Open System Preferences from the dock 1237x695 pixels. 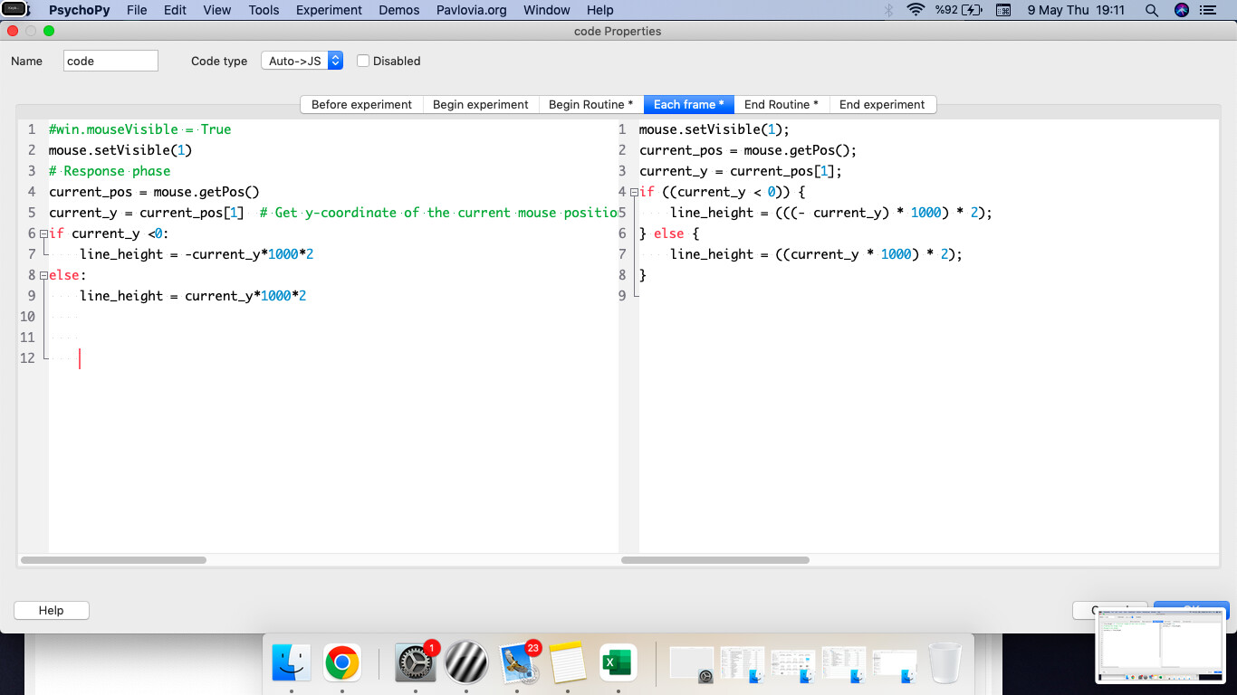coord(416,664)
